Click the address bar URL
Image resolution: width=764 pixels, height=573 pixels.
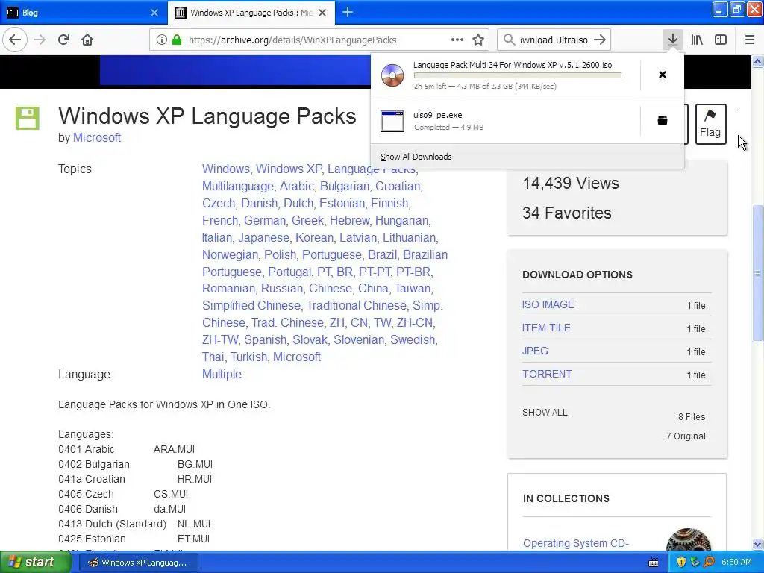tap(292, 40)
